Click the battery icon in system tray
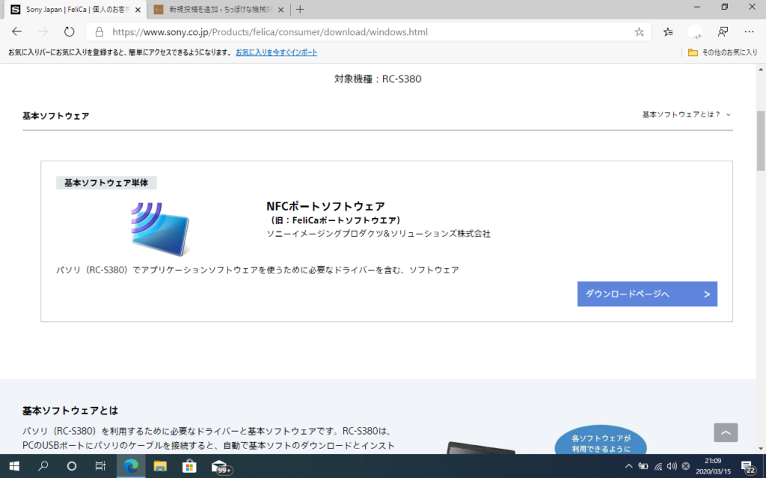Image resolution: width=766 pixels, height=478 pixels. coord(643,466)
